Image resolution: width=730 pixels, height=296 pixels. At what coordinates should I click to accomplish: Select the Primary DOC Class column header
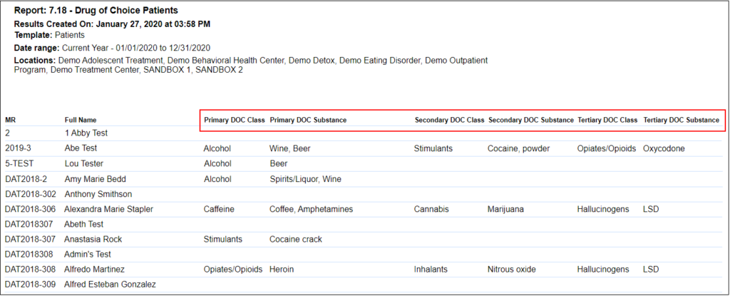(x=235, y=120)
